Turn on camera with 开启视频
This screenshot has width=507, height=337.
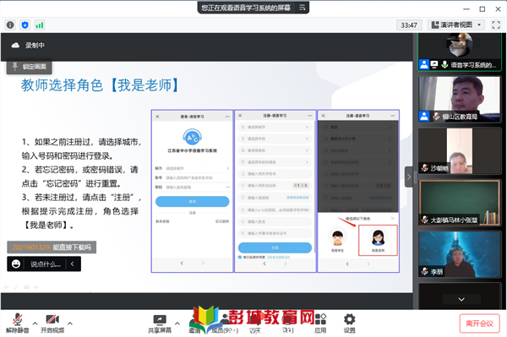[x=52, y=323]
